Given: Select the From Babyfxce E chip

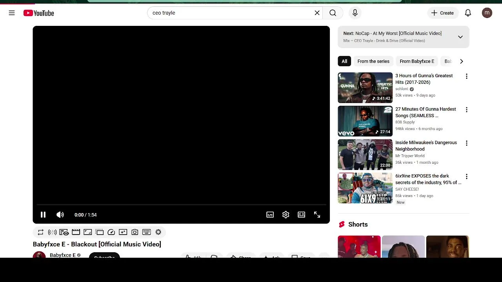Looking at the screenshot, I should (417, 61).
